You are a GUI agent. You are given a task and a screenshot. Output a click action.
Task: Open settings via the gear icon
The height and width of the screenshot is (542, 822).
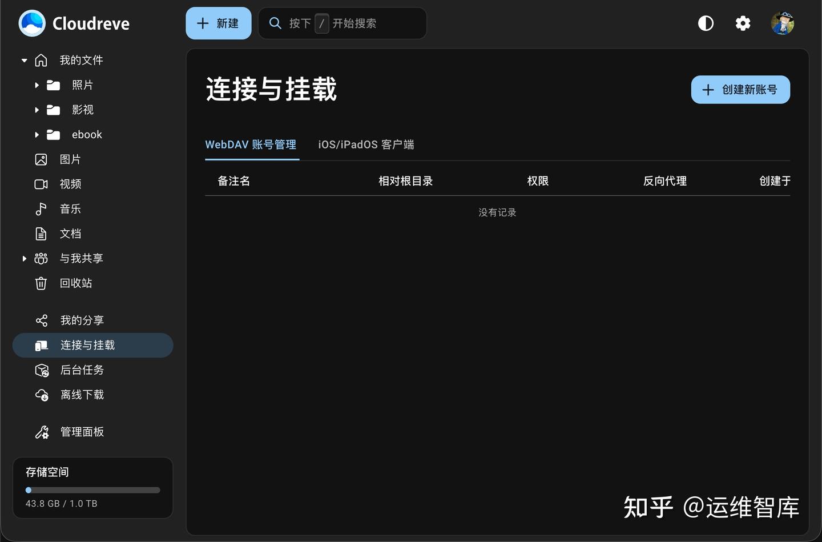click(x=743, y=23)
